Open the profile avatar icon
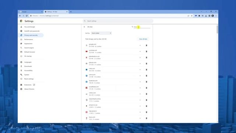 213,16
